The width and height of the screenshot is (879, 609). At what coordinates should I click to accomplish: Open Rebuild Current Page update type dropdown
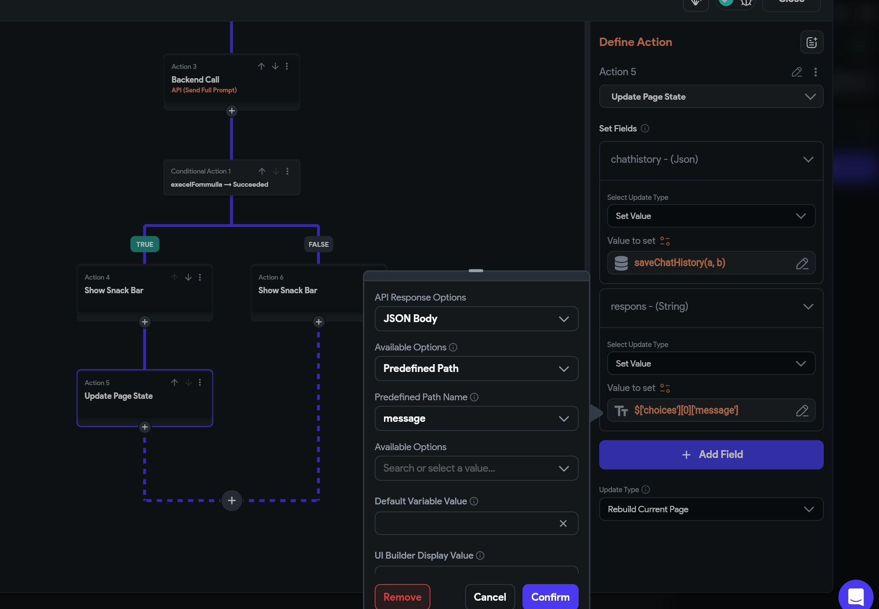[x=711, y=509]
